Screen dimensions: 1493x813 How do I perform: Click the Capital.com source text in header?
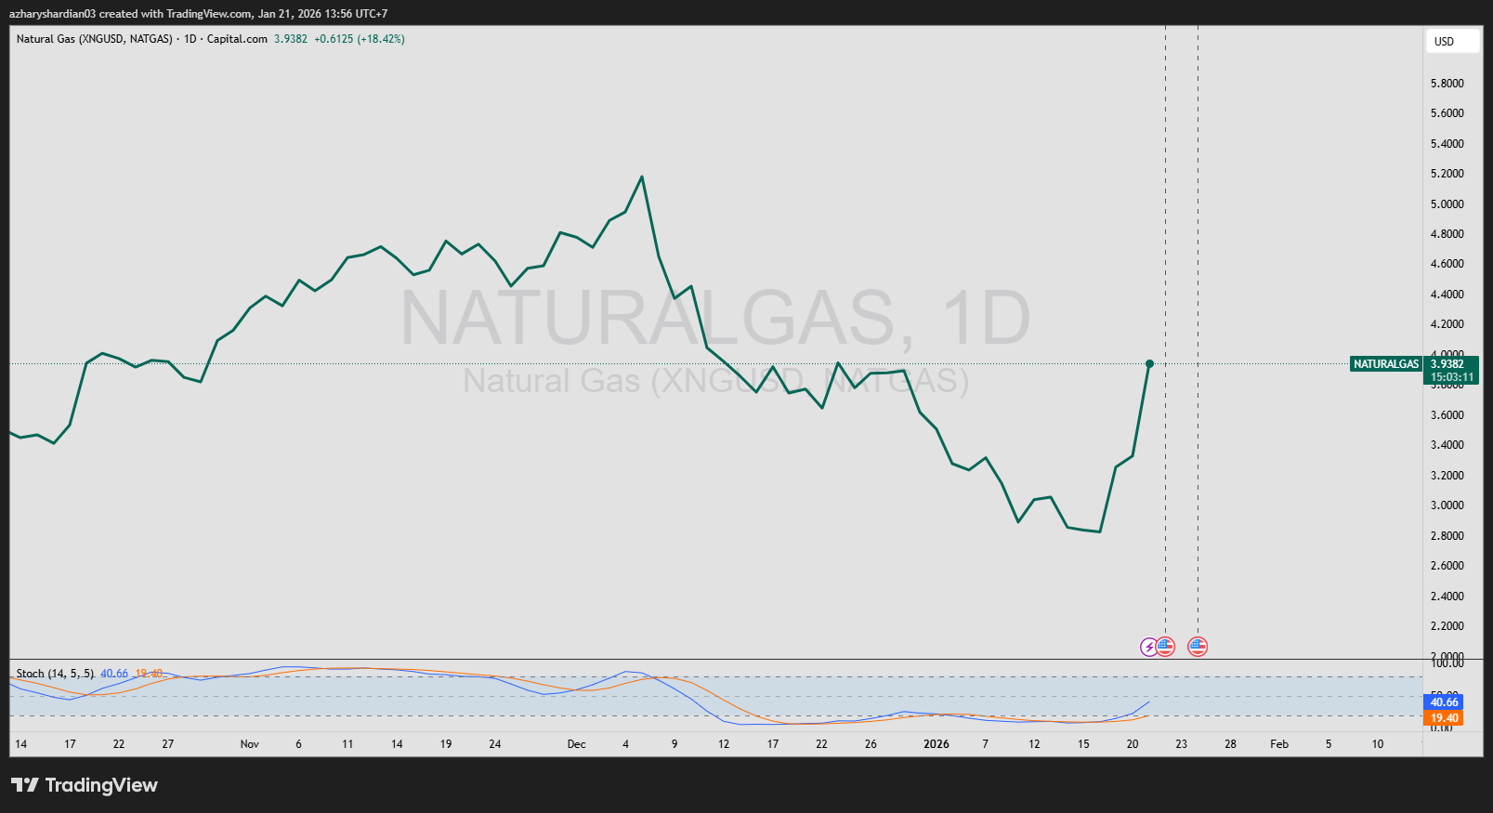[237, 39]
